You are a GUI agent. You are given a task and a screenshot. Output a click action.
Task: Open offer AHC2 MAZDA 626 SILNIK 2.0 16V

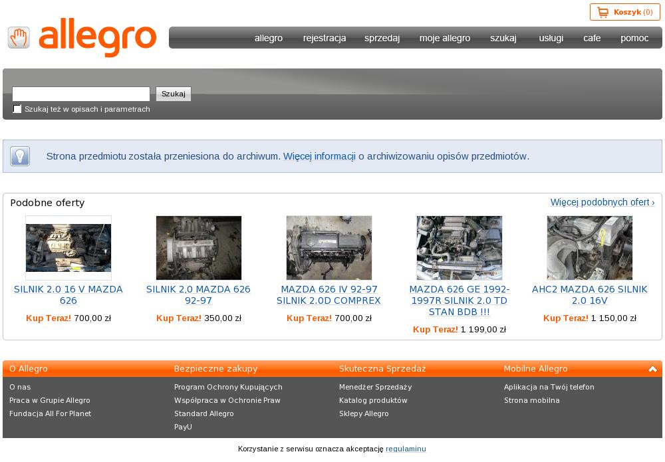coord(589,295)
